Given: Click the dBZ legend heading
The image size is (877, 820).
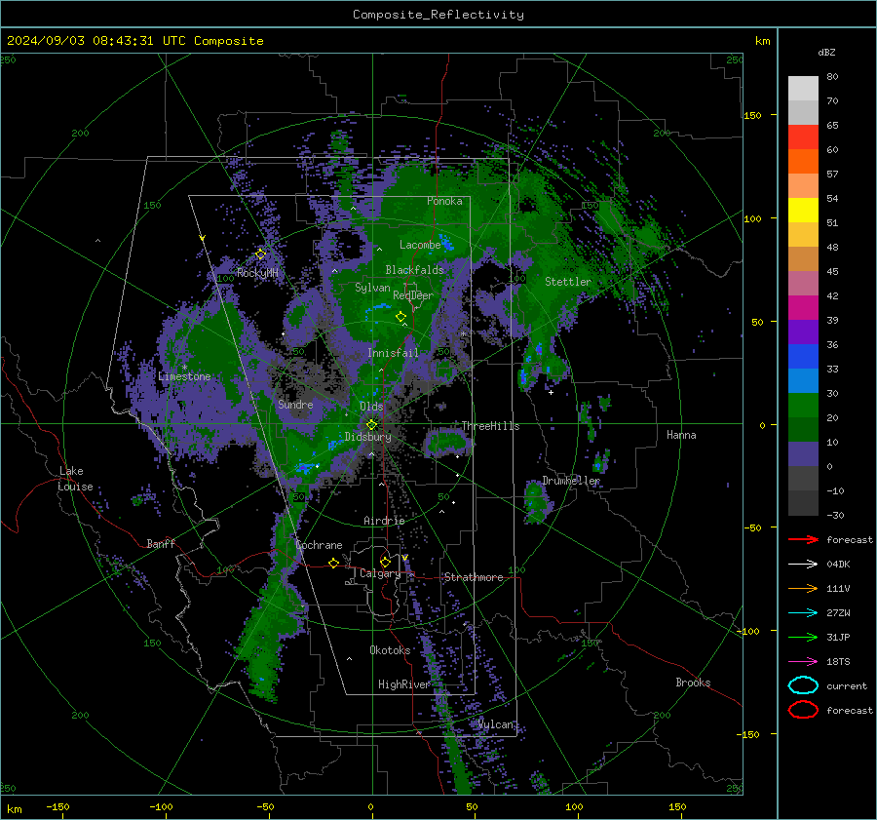Looking at the screenshot, I should point(826,53).
